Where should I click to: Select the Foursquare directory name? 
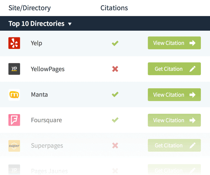[47, 120]
